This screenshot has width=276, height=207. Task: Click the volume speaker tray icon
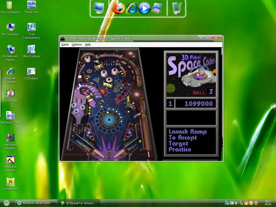pyautogui.click(x=237, y=203)
